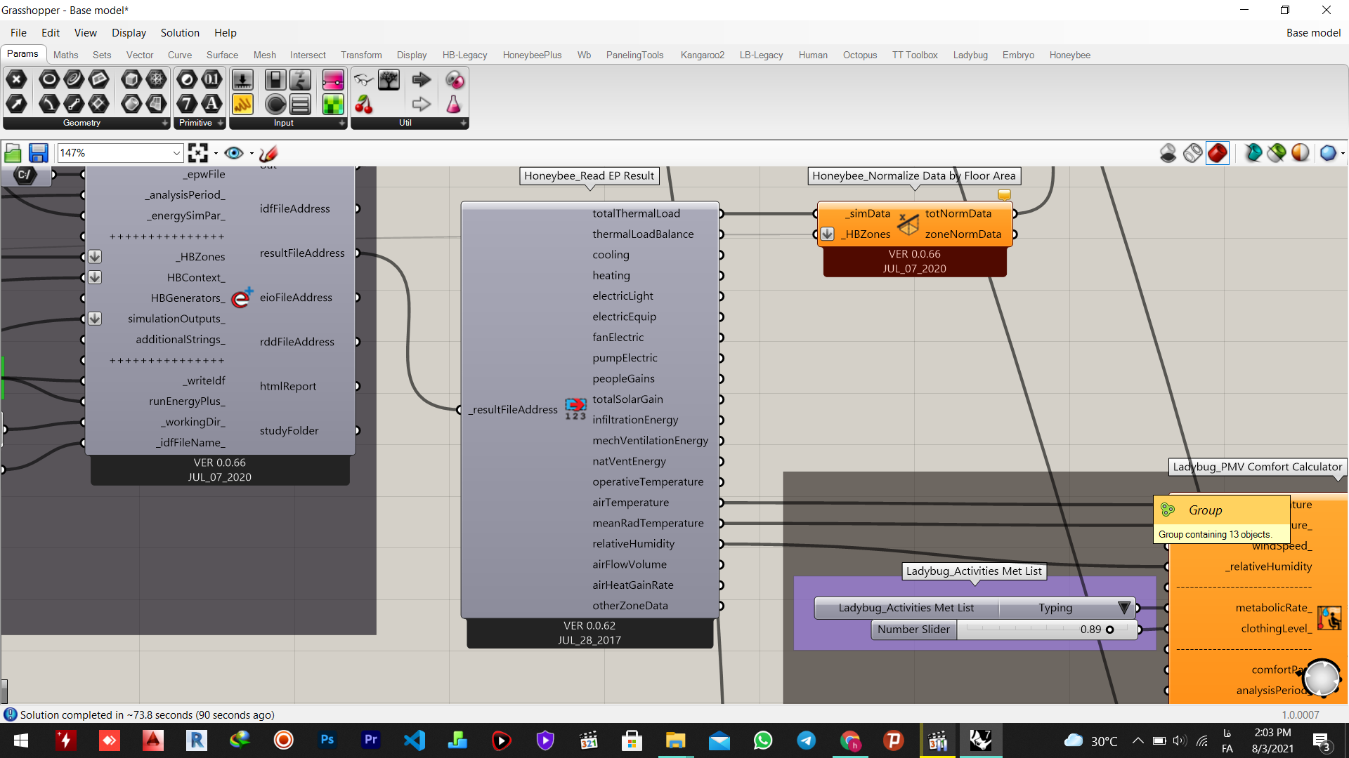Expand the Geometry panel with plus button

pos(165,123)
